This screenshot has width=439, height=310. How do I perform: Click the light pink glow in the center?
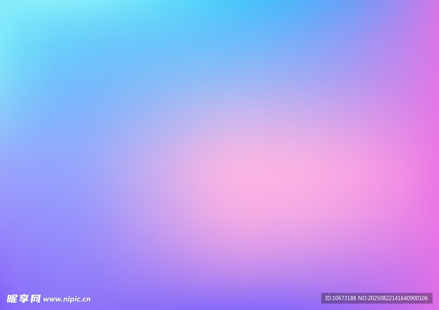pyautogui.click(x=274, y=176)
